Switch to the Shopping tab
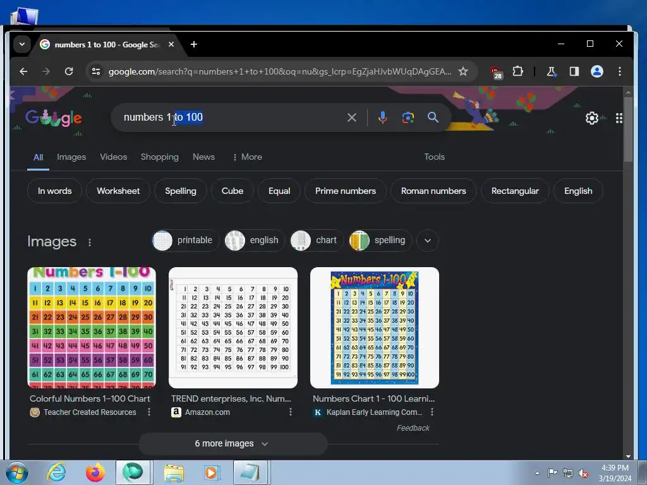647x485 pixels. click(160, 157)
